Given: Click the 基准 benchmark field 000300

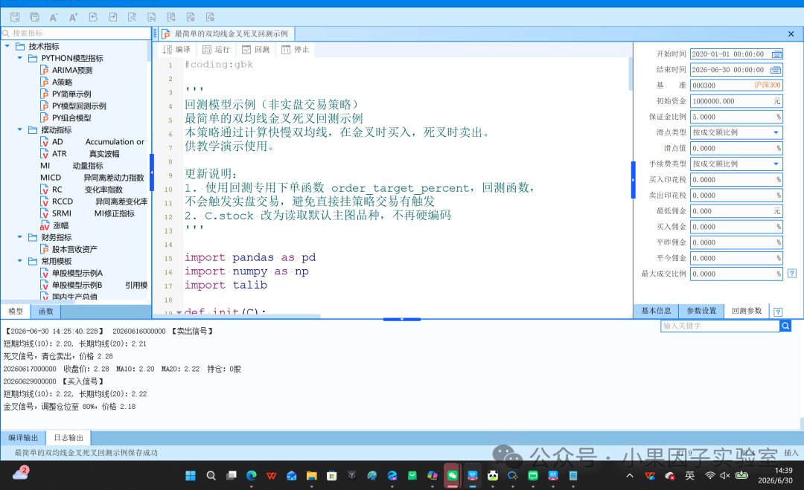Looking at the screenshot, I should [x=736, y=86].
